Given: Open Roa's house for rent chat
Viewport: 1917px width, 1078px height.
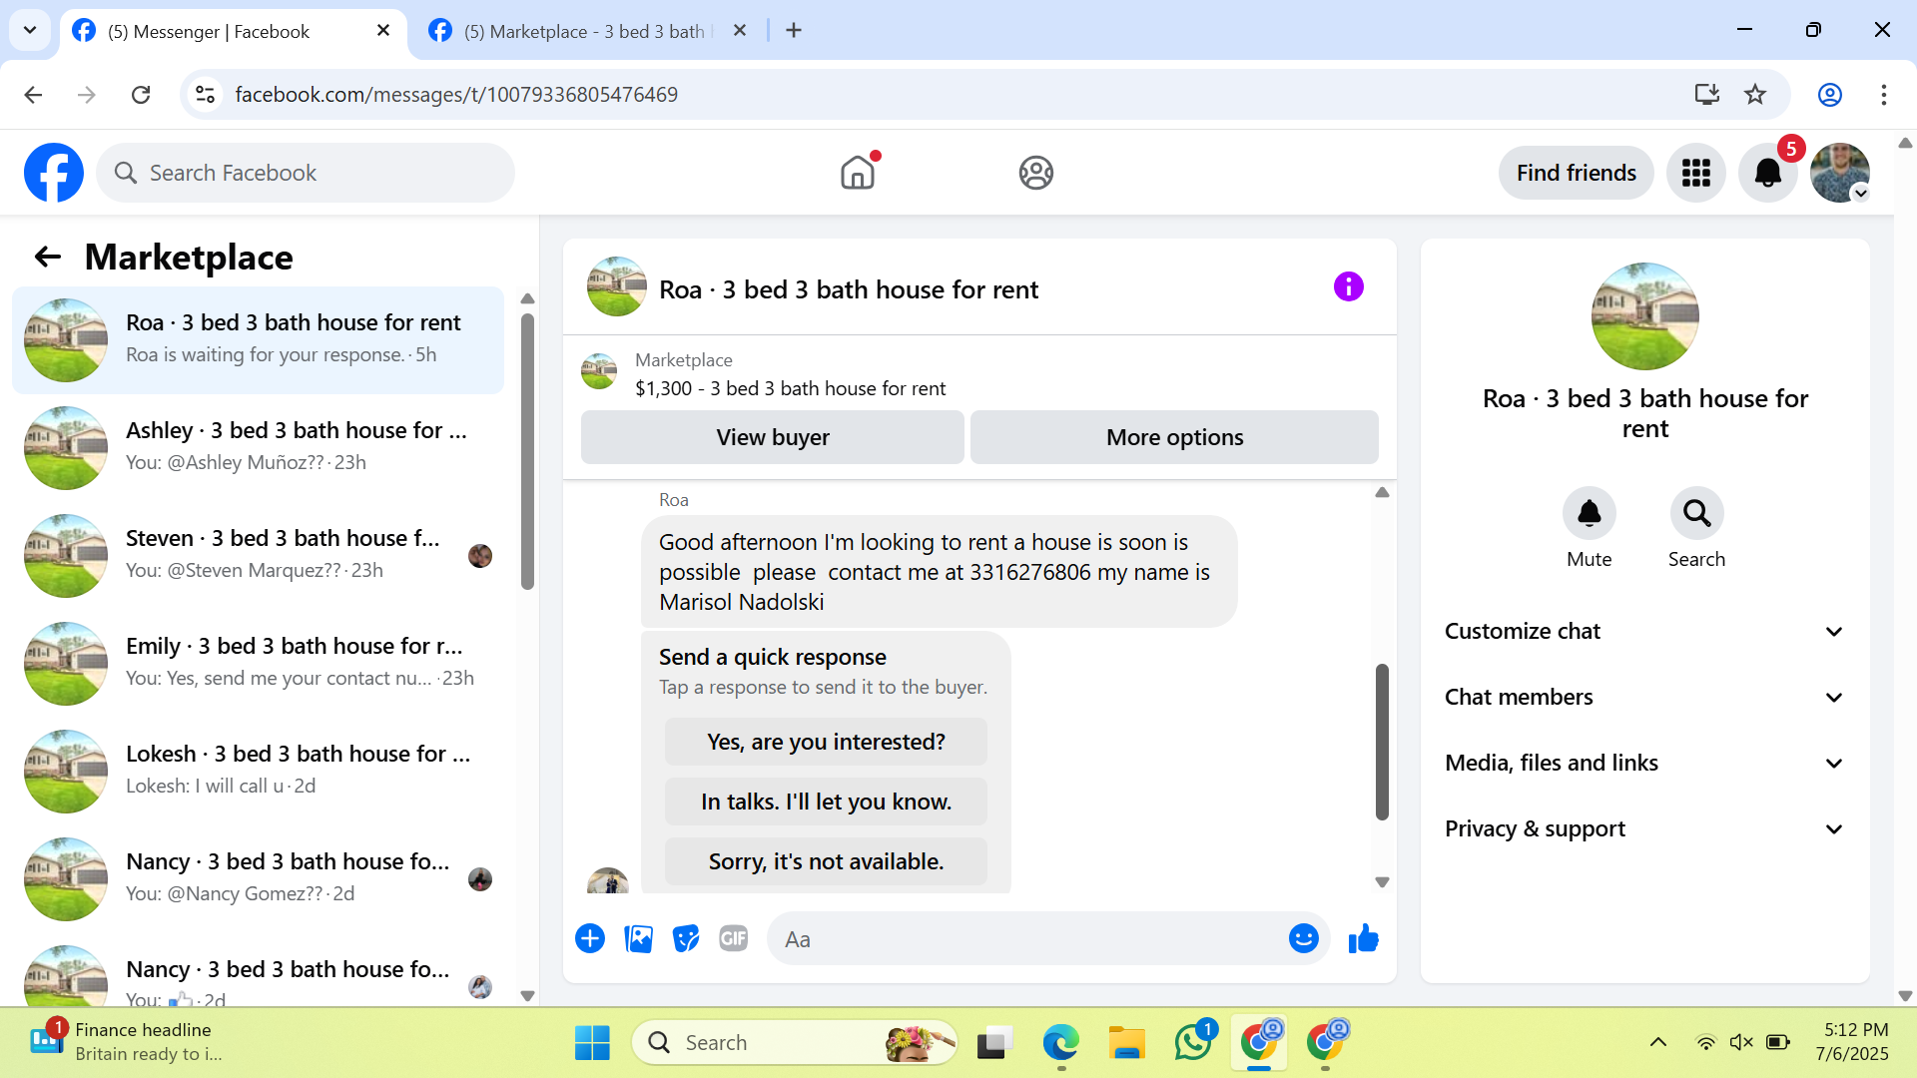Looking at the screenshot, I should pos(258,339).
